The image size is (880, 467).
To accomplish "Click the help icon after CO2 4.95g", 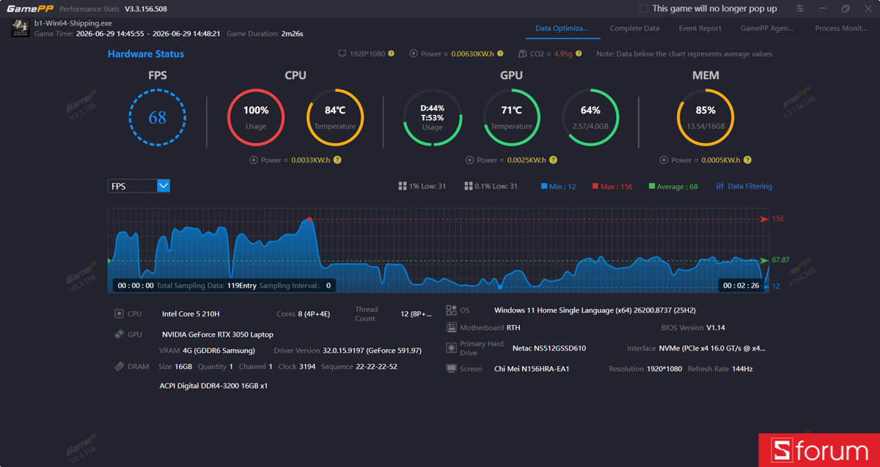I will click(x=579, y=54).
